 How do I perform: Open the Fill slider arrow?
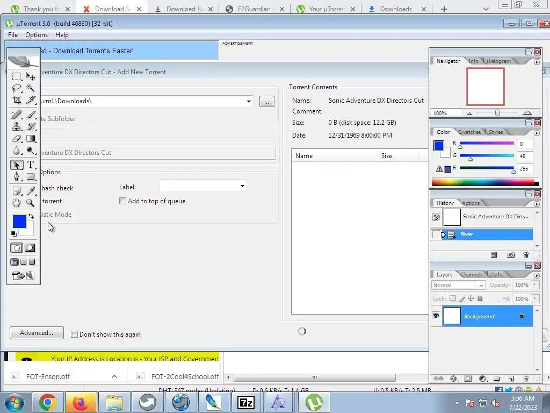535,298
